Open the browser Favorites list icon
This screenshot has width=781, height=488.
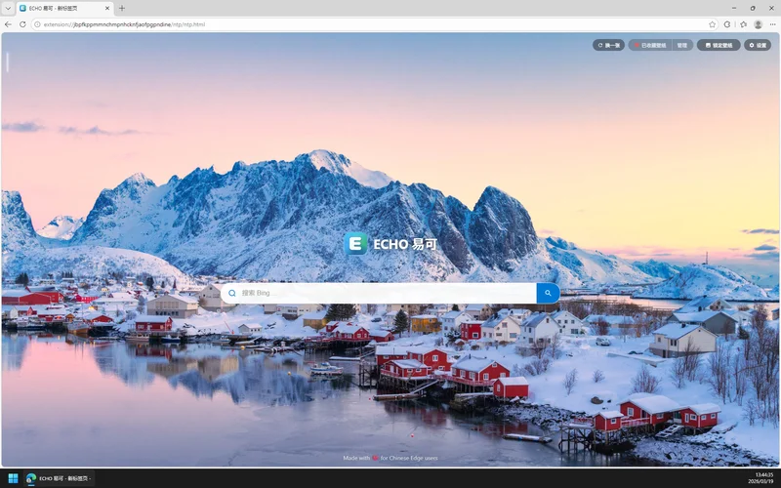[743, 24]
